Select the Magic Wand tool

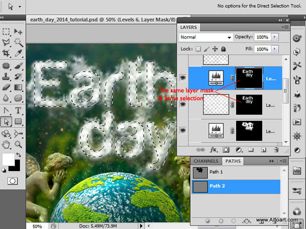(x=18, y=42)
